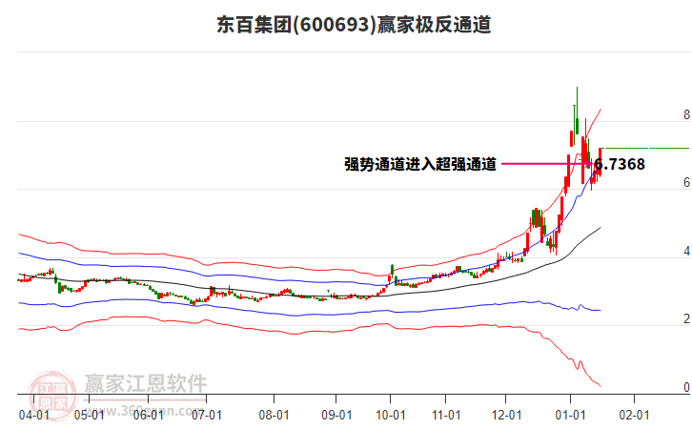Click the 05-01 date axis label
Screen dimensions: 692x429
tap(90, 415)
